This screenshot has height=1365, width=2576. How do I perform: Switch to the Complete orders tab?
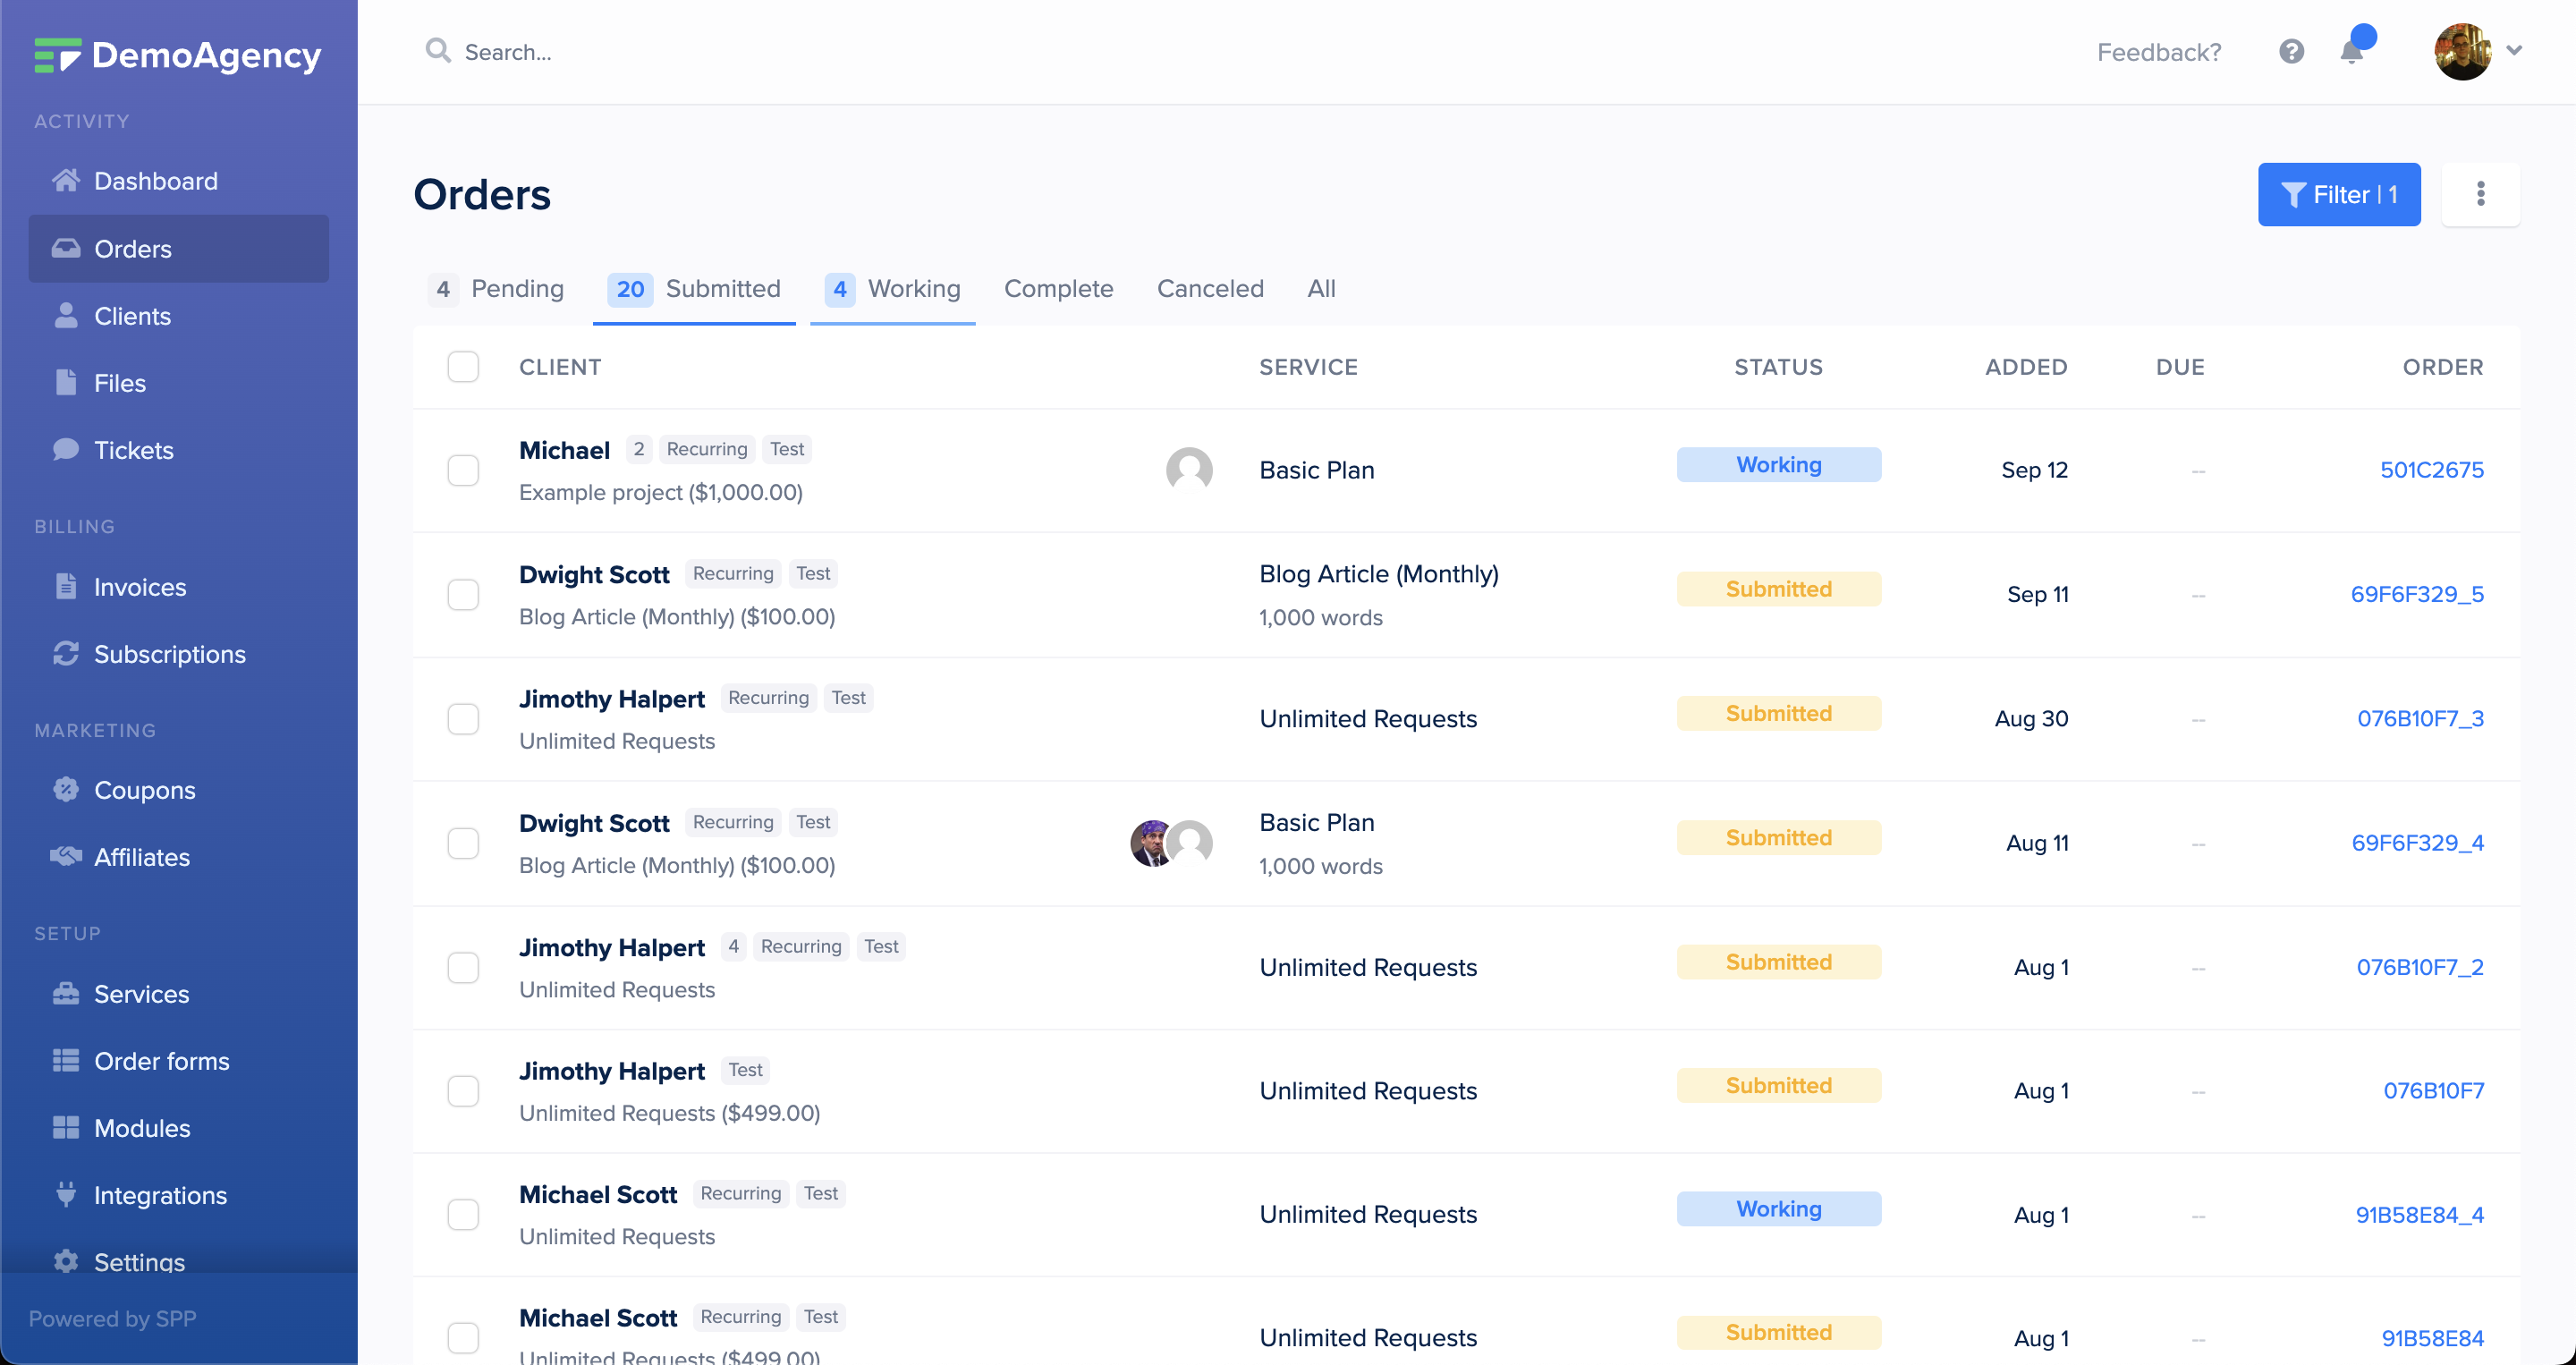click(1058, 289)
